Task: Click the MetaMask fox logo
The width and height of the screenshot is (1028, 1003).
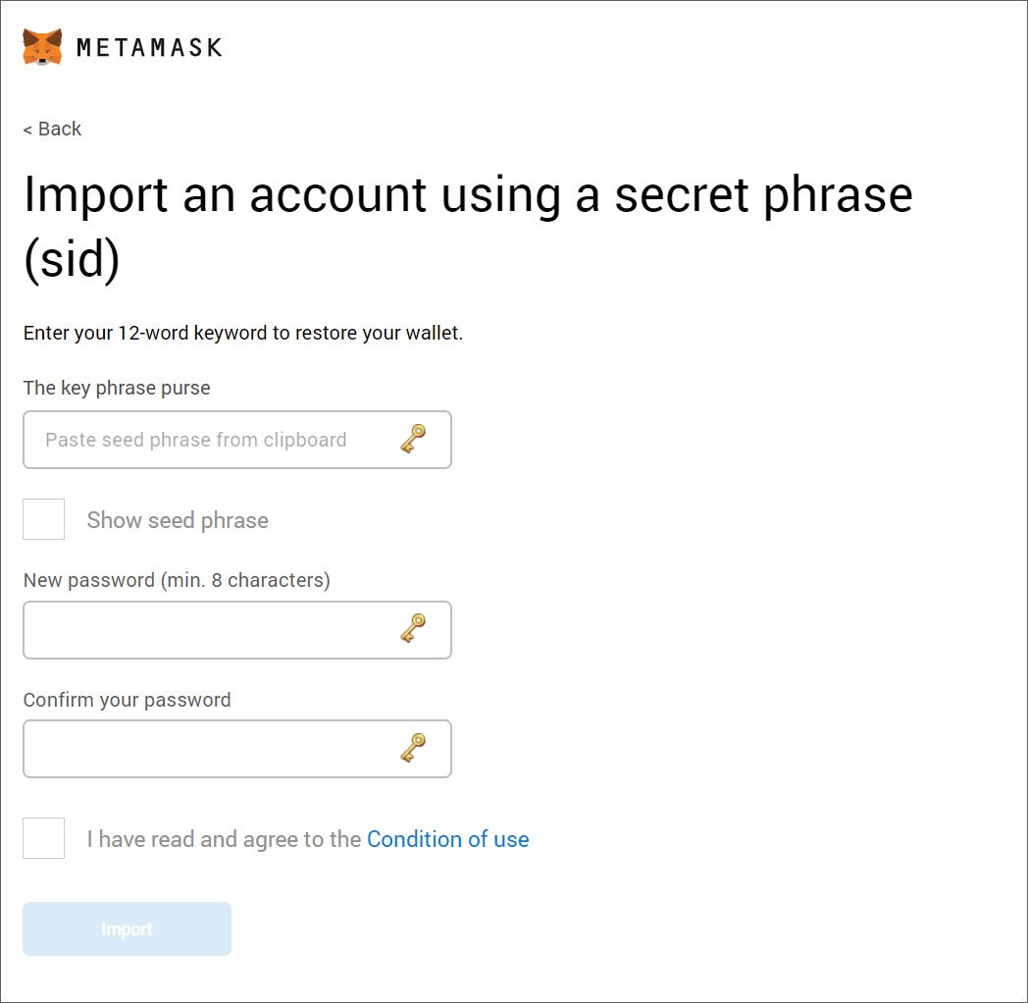Action: 42,47
